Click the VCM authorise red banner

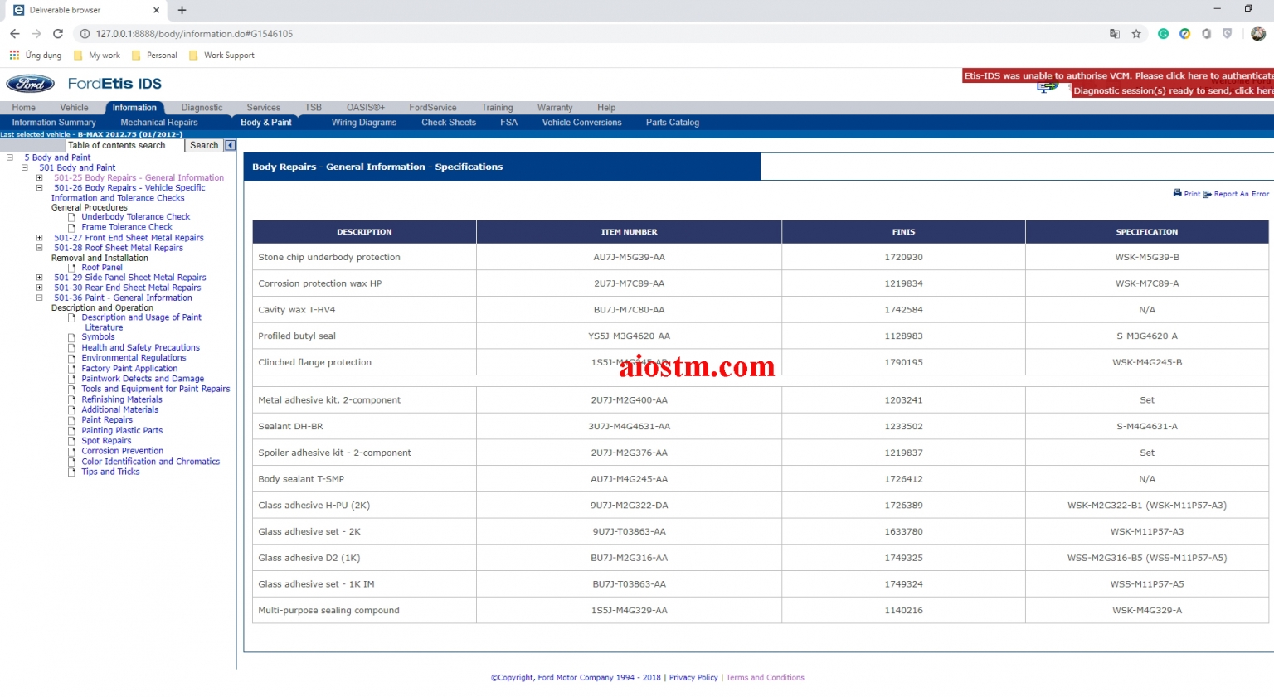[1118, 75]
